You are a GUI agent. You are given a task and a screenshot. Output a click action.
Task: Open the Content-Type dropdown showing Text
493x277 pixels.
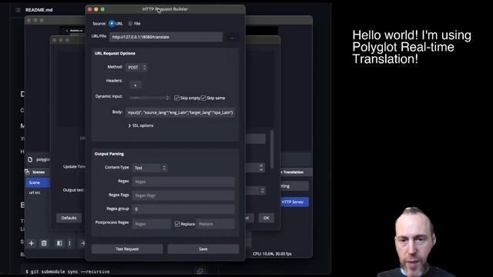(x=149, y=168)
